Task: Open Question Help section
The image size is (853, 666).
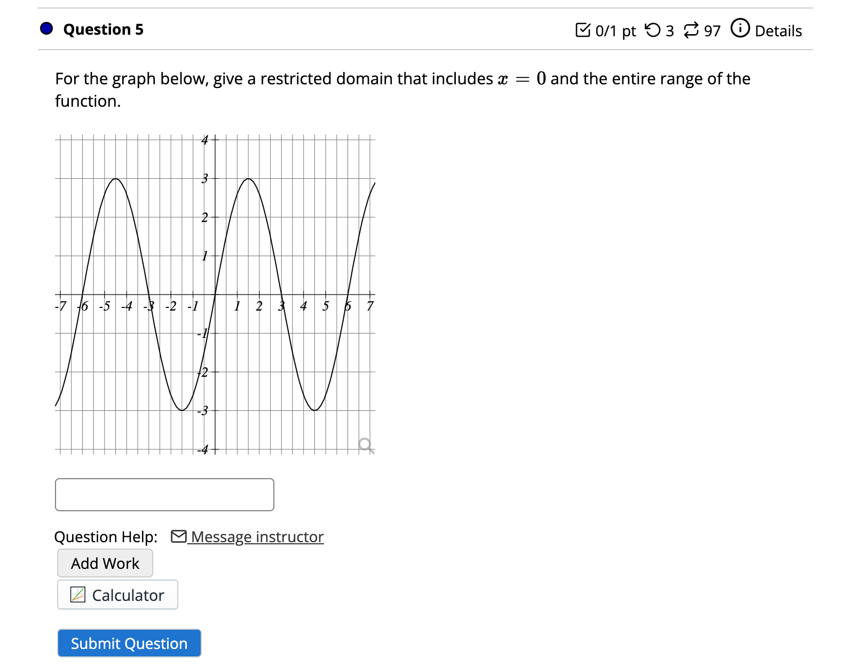Action: (105, 536)
